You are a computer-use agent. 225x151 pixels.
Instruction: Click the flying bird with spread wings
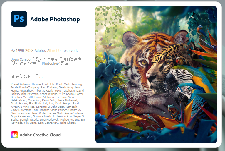tap(110, 48)
